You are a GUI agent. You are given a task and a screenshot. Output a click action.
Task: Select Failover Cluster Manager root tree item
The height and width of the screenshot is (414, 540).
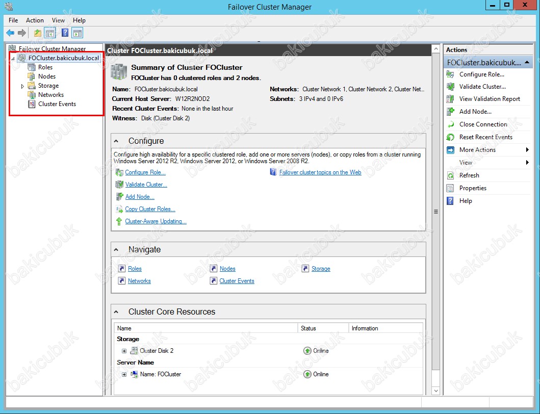coord(52,48)
